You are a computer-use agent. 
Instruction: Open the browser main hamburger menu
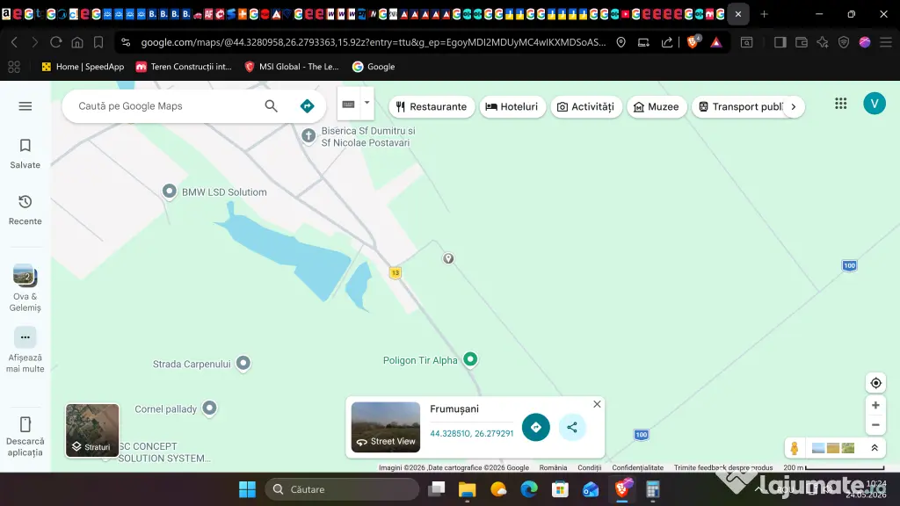[886, 42]
